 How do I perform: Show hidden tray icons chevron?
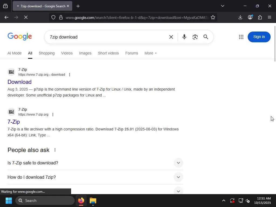click(224, 201)
